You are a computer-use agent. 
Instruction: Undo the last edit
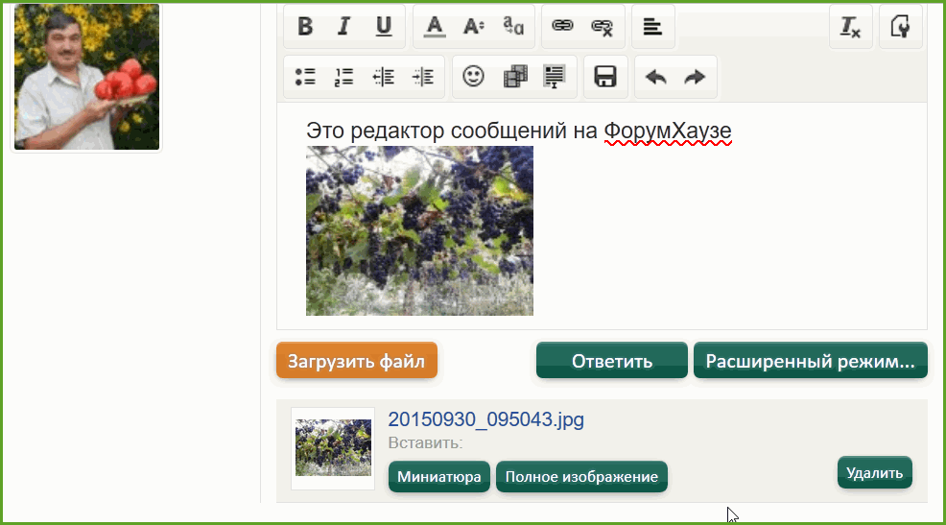(656, 77)
